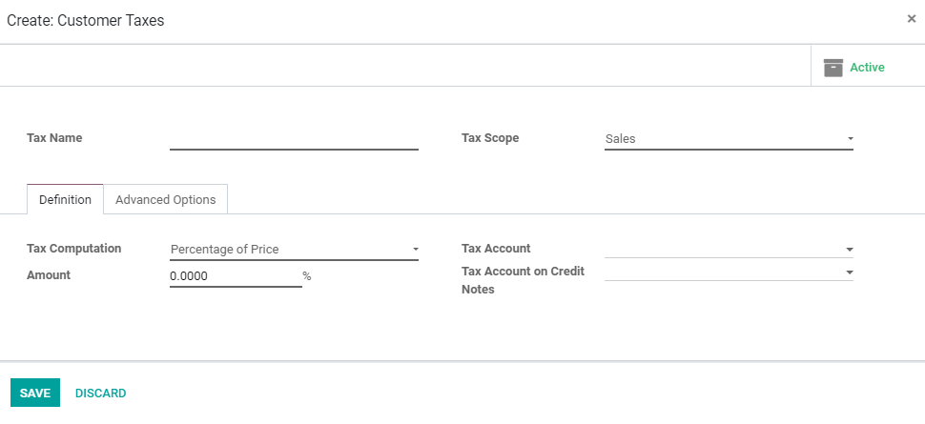Click the Amount field showing 0.0000
Screen dimensions: 925x424
point(236,276)
